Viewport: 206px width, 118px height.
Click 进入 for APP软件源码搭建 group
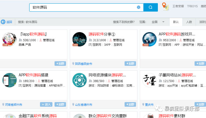[x=46, y=105]
